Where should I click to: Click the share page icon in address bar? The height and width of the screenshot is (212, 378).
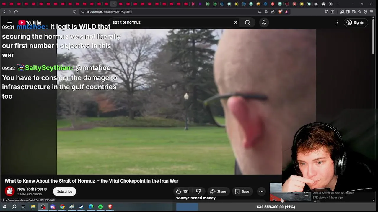coord(273,12)
